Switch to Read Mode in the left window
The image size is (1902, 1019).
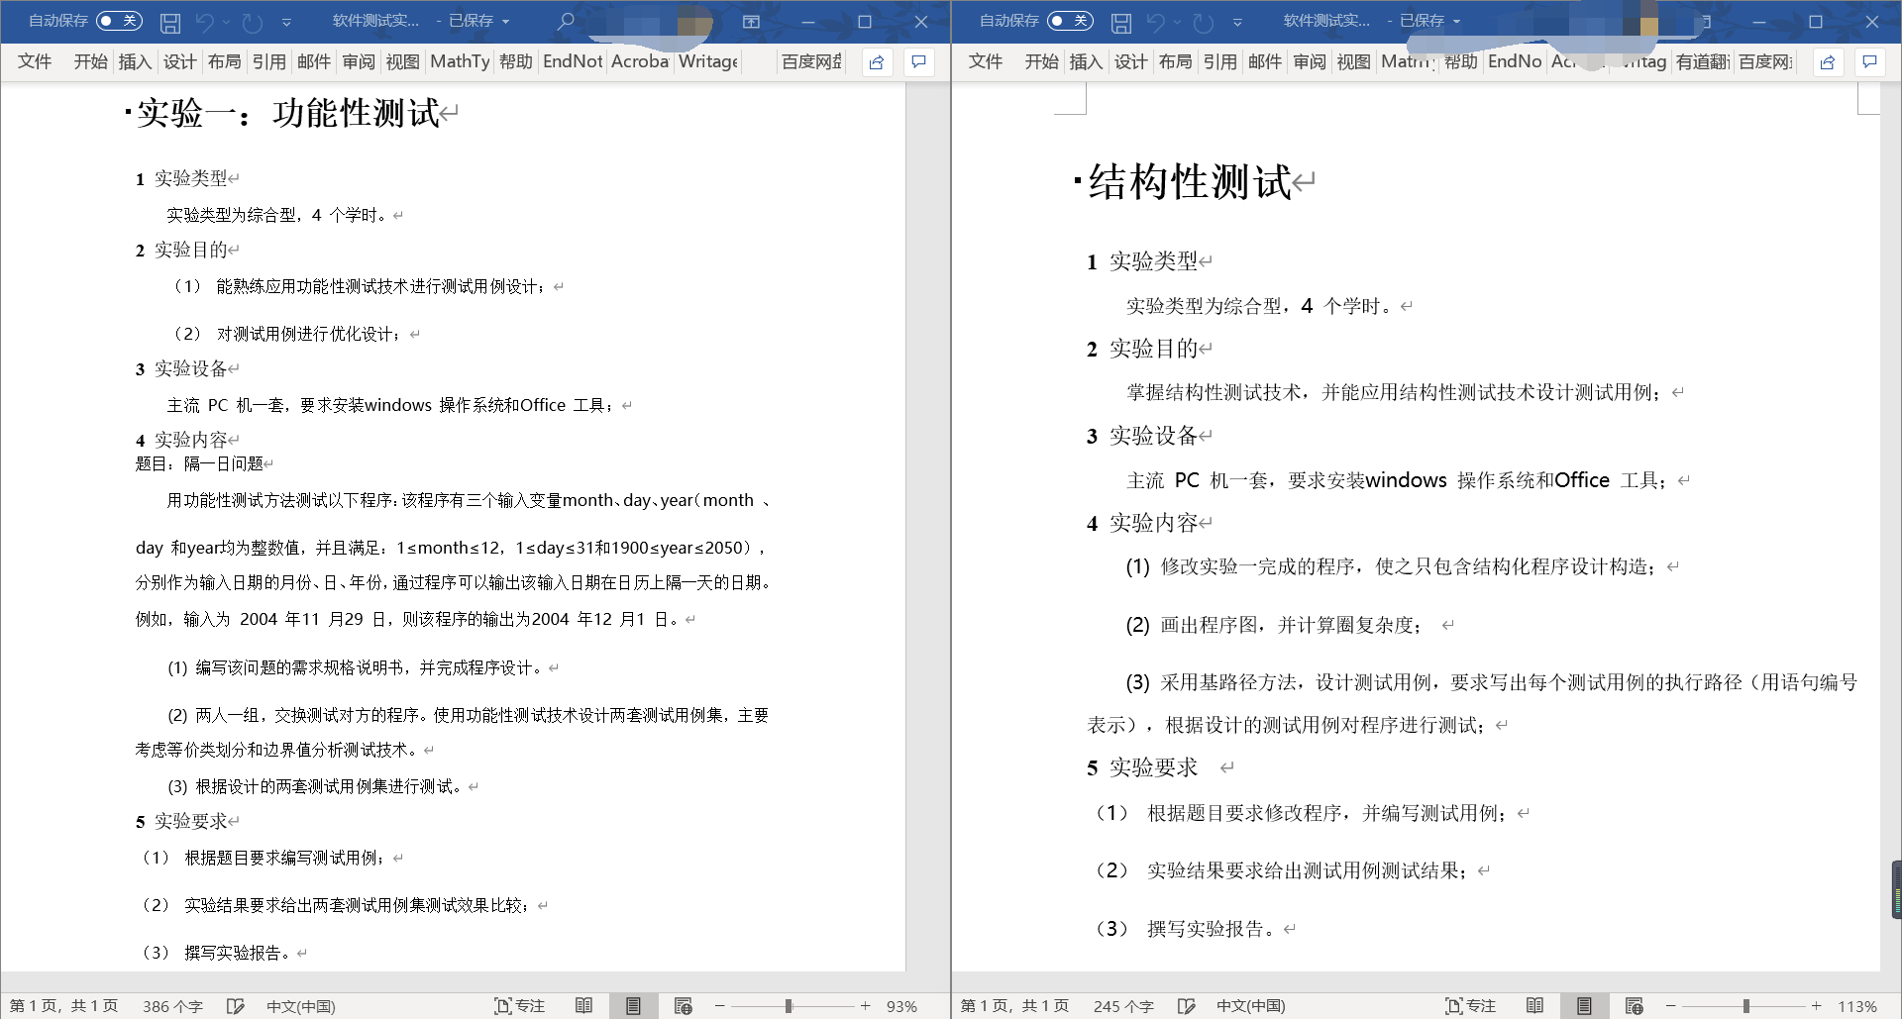point(584,1006)
